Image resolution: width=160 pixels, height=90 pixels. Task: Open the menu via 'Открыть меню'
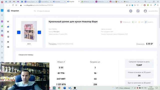point(42,11)
